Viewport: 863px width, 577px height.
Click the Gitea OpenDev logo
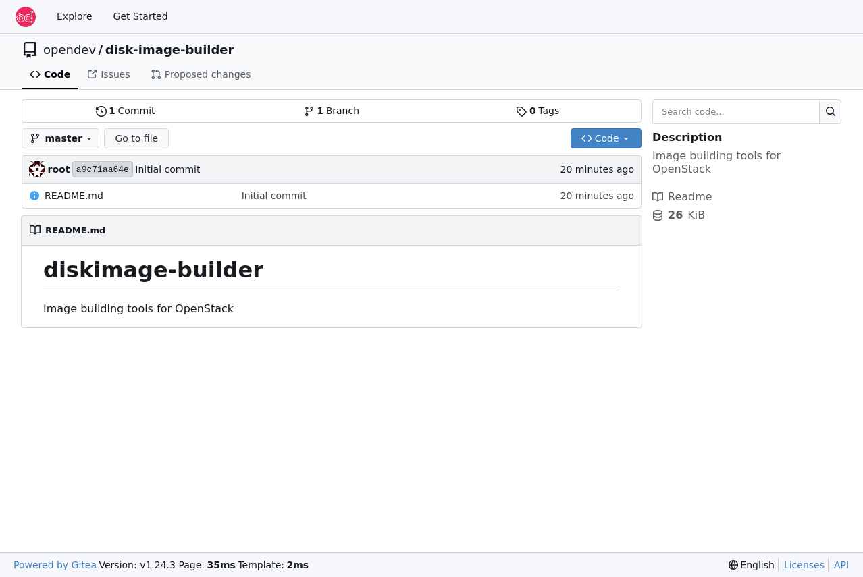[26, 17]
